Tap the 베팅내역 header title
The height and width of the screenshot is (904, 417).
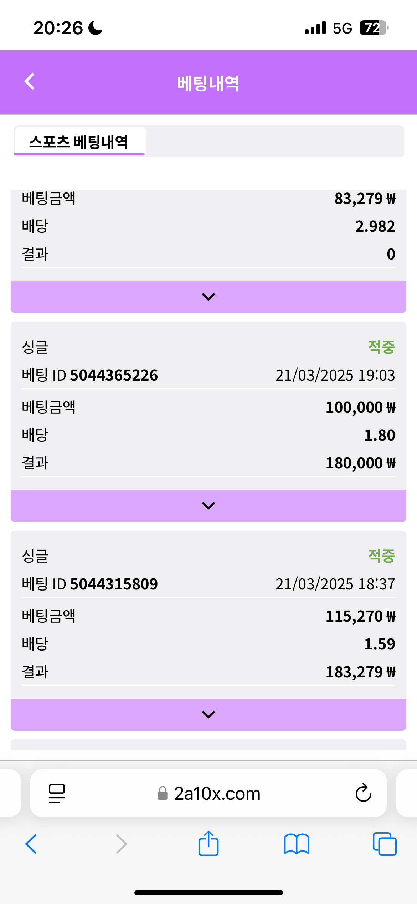click(x=208, y=83)
